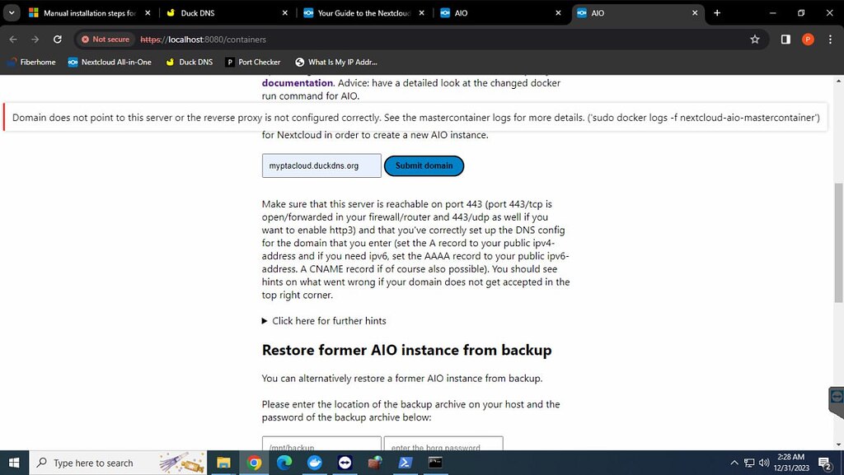Bookmark this page with the star icon
844x475 pixels.
pos(755,40)
